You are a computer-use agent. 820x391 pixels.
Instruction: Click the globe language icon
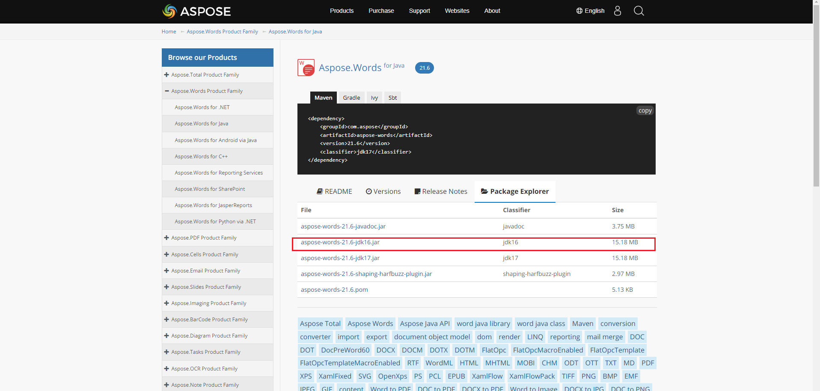(x=579, y=11)
